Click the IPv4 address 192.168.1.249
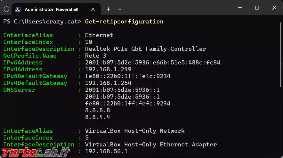 pyautogui.click(x=108, y=69)
